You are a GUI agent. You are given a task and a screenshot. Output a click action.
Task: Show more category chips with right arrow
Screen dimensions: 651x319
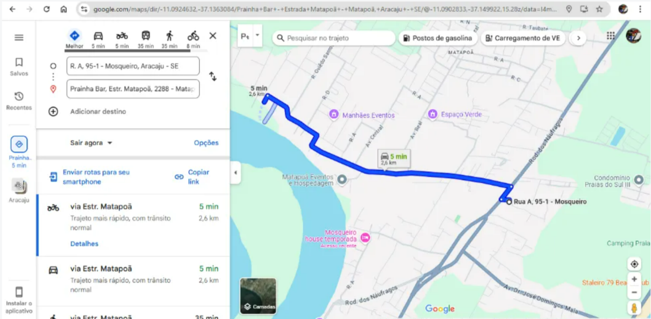click(579, 38)
